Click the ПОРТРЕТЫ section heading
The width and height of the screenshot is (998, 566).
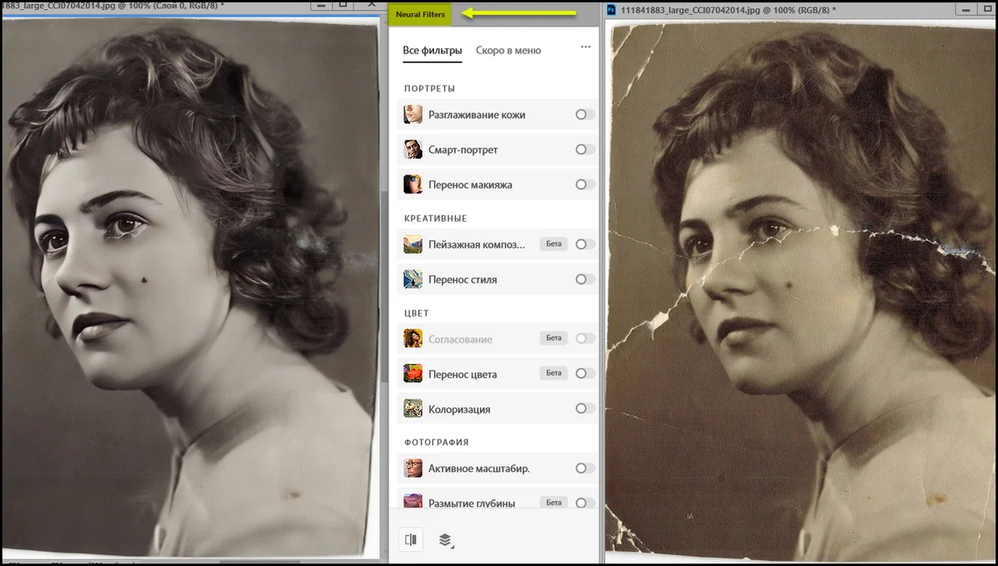[x=429, y=88]
